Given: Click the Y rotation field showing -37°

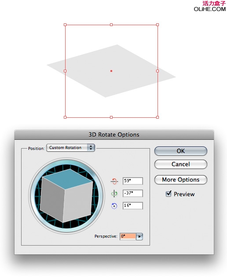Looking at the screenshot, I should pyautogui.click(x=133, y=193).
